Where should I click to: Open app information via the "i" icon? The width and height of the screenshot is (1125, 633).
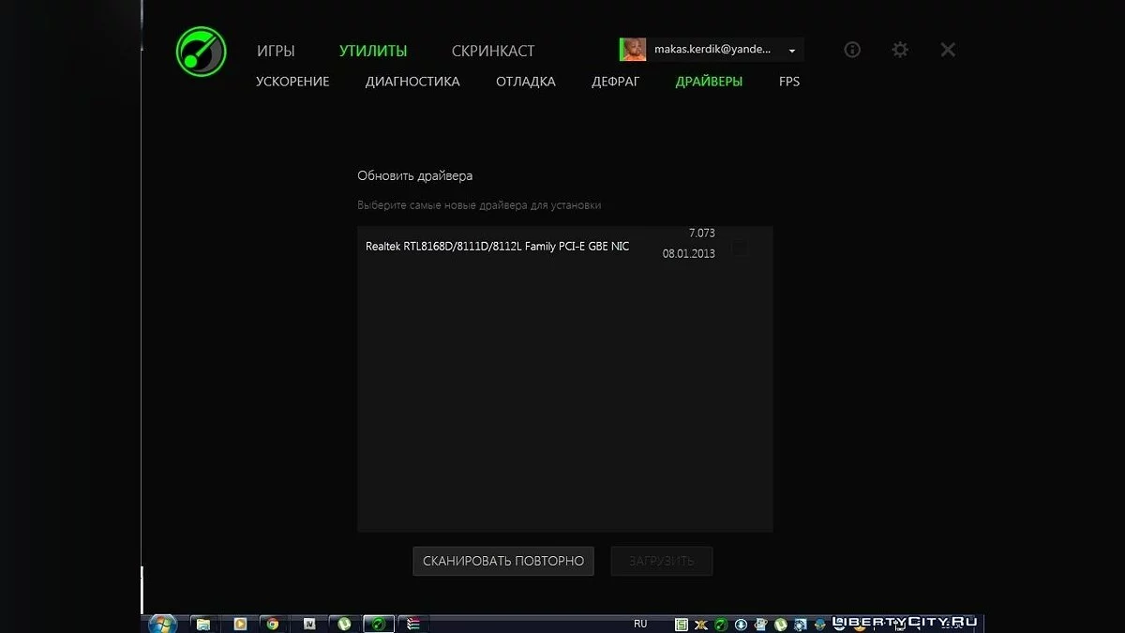[x=851, y=49]
